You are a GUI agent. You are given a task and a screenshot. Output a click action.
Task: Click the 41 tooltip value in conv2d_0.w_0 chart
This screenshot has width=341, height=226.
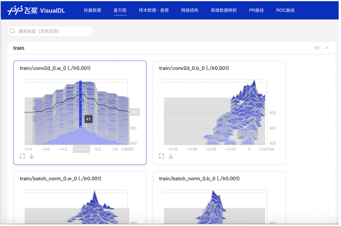pos(88,119)
